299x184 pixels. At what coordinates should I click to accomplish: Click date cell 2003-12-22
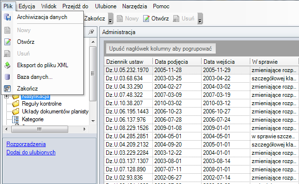click(x=177, y=153)
